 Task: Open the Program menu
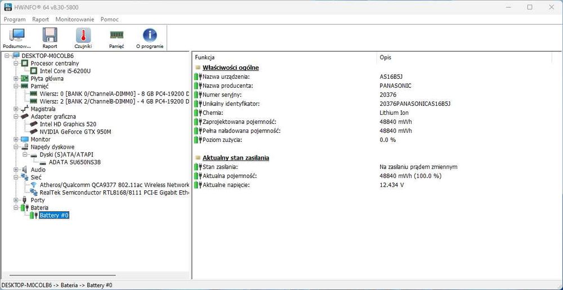click(x=15, y=19)
